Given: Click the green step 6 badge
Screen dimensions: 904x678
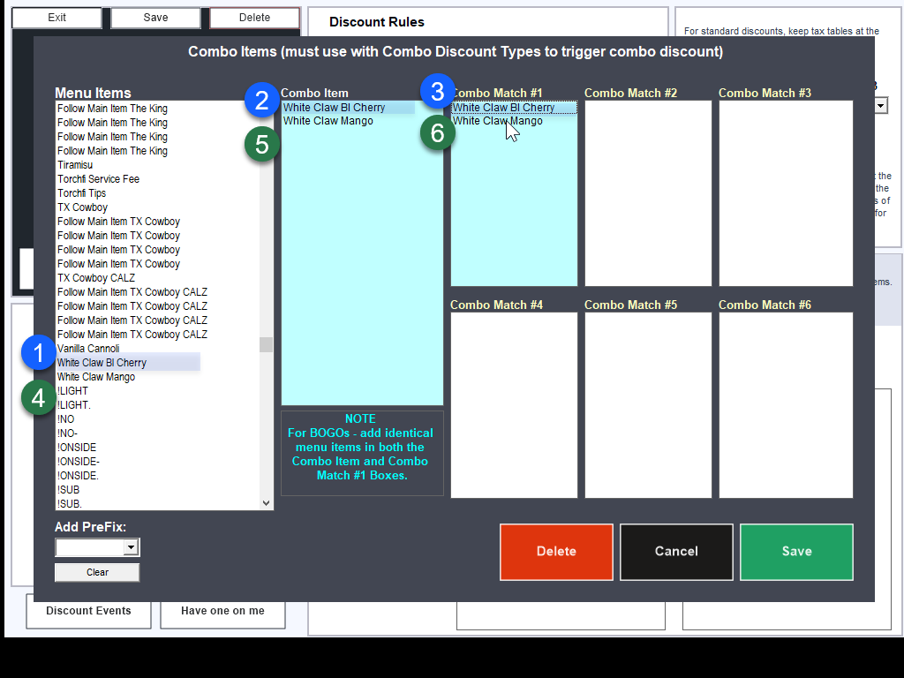Looking at the screenshot, I should coord(437,134).
